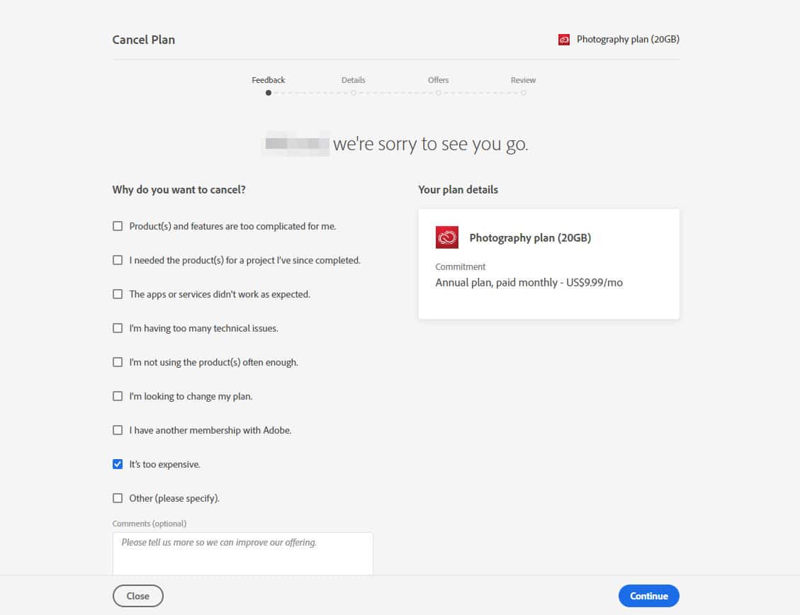The image size is (800, 615).
Task: Enable 'I'm looking to change my plan'
Action: tap(118, 396)
